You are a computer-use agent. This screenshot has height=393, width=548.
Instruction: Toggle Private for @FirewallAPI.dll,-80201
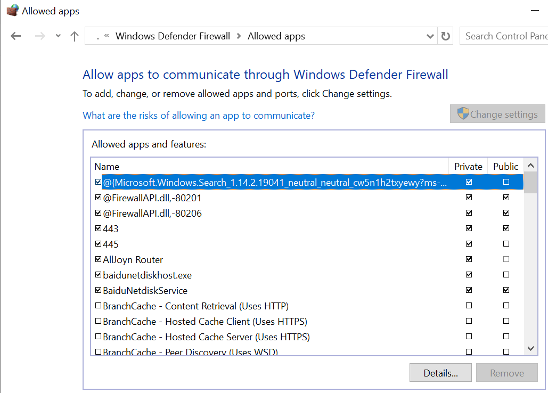pyautogui.click(x=469, y=198)
